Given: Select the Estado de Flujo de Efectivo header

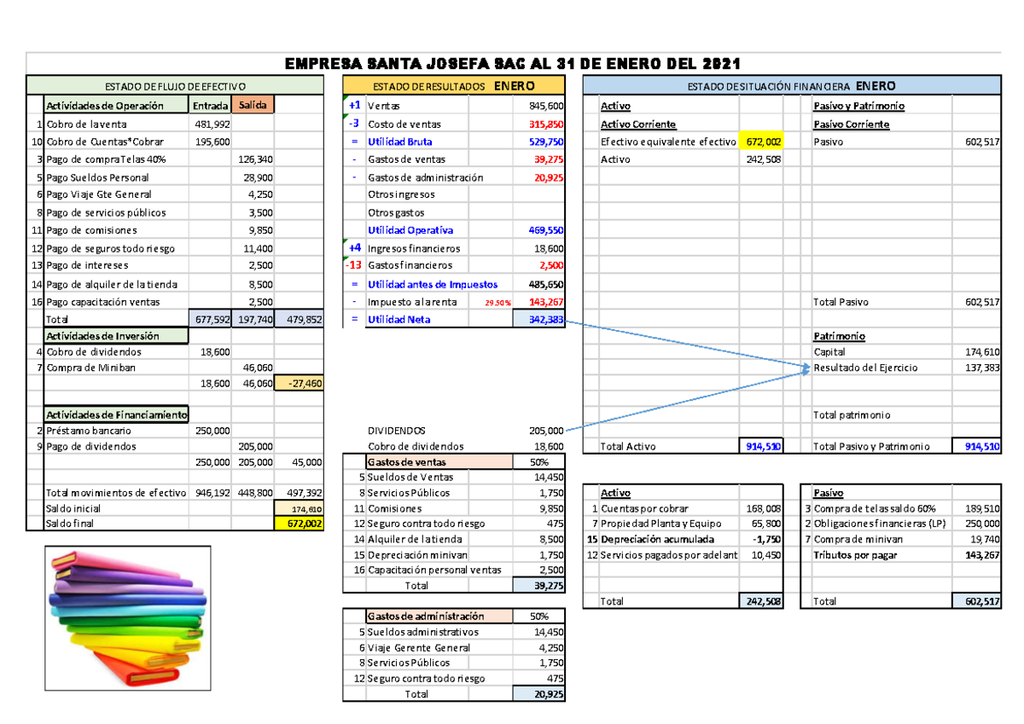Looking at the screenshot, I should (x=175, y=86).
